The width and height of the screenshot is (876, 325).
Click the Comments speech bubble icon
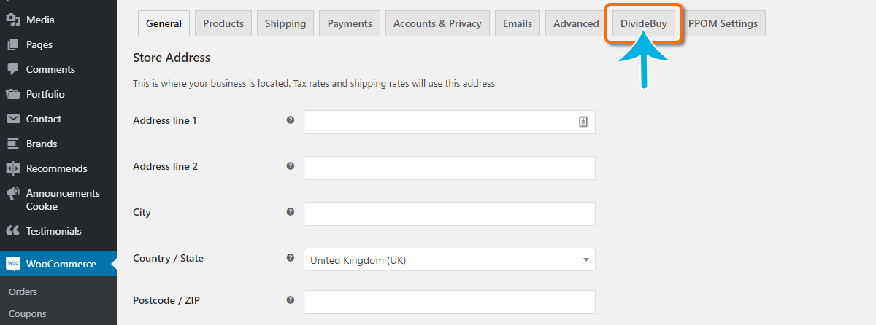click(x=12, y=69)
